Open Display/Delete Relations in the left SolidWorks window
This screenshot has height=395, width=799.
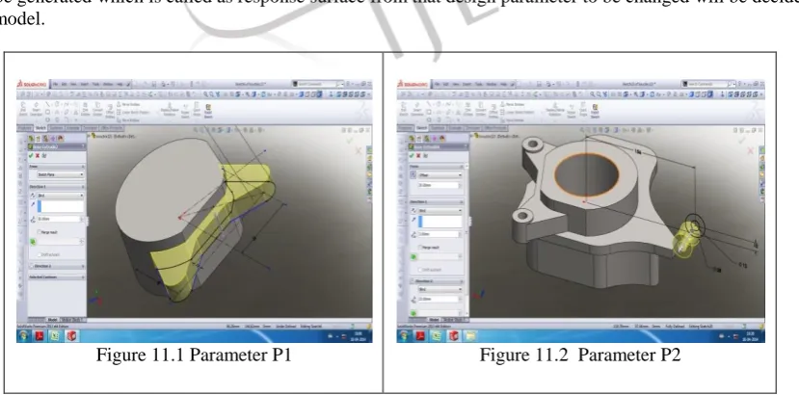pos(170,109)
